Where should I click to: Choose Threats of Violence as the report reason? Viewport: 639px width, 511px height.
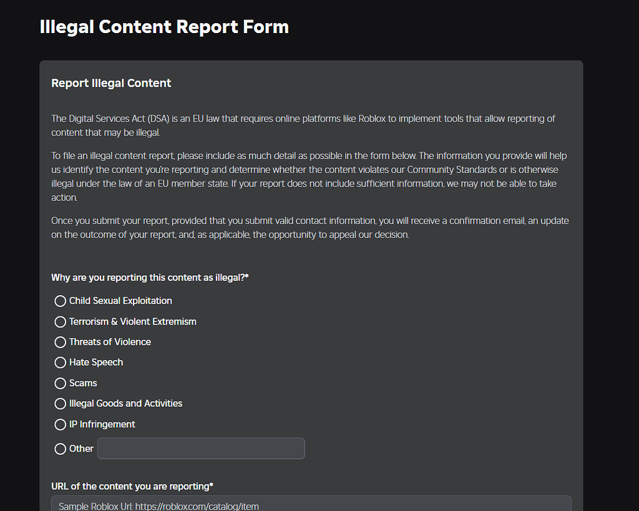(x=60, y=342)
